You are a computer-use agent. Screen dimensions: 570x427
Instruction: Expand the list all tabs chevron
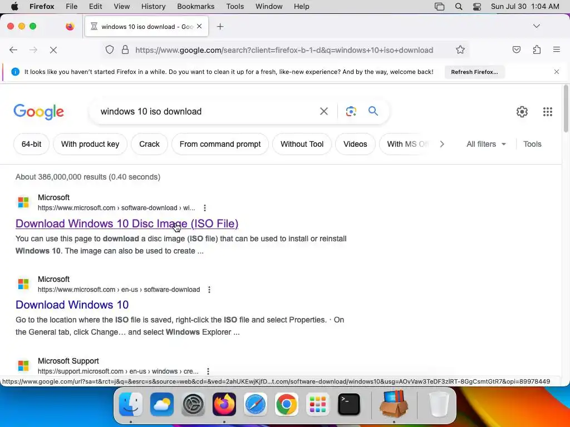click(x=536, y=26)
